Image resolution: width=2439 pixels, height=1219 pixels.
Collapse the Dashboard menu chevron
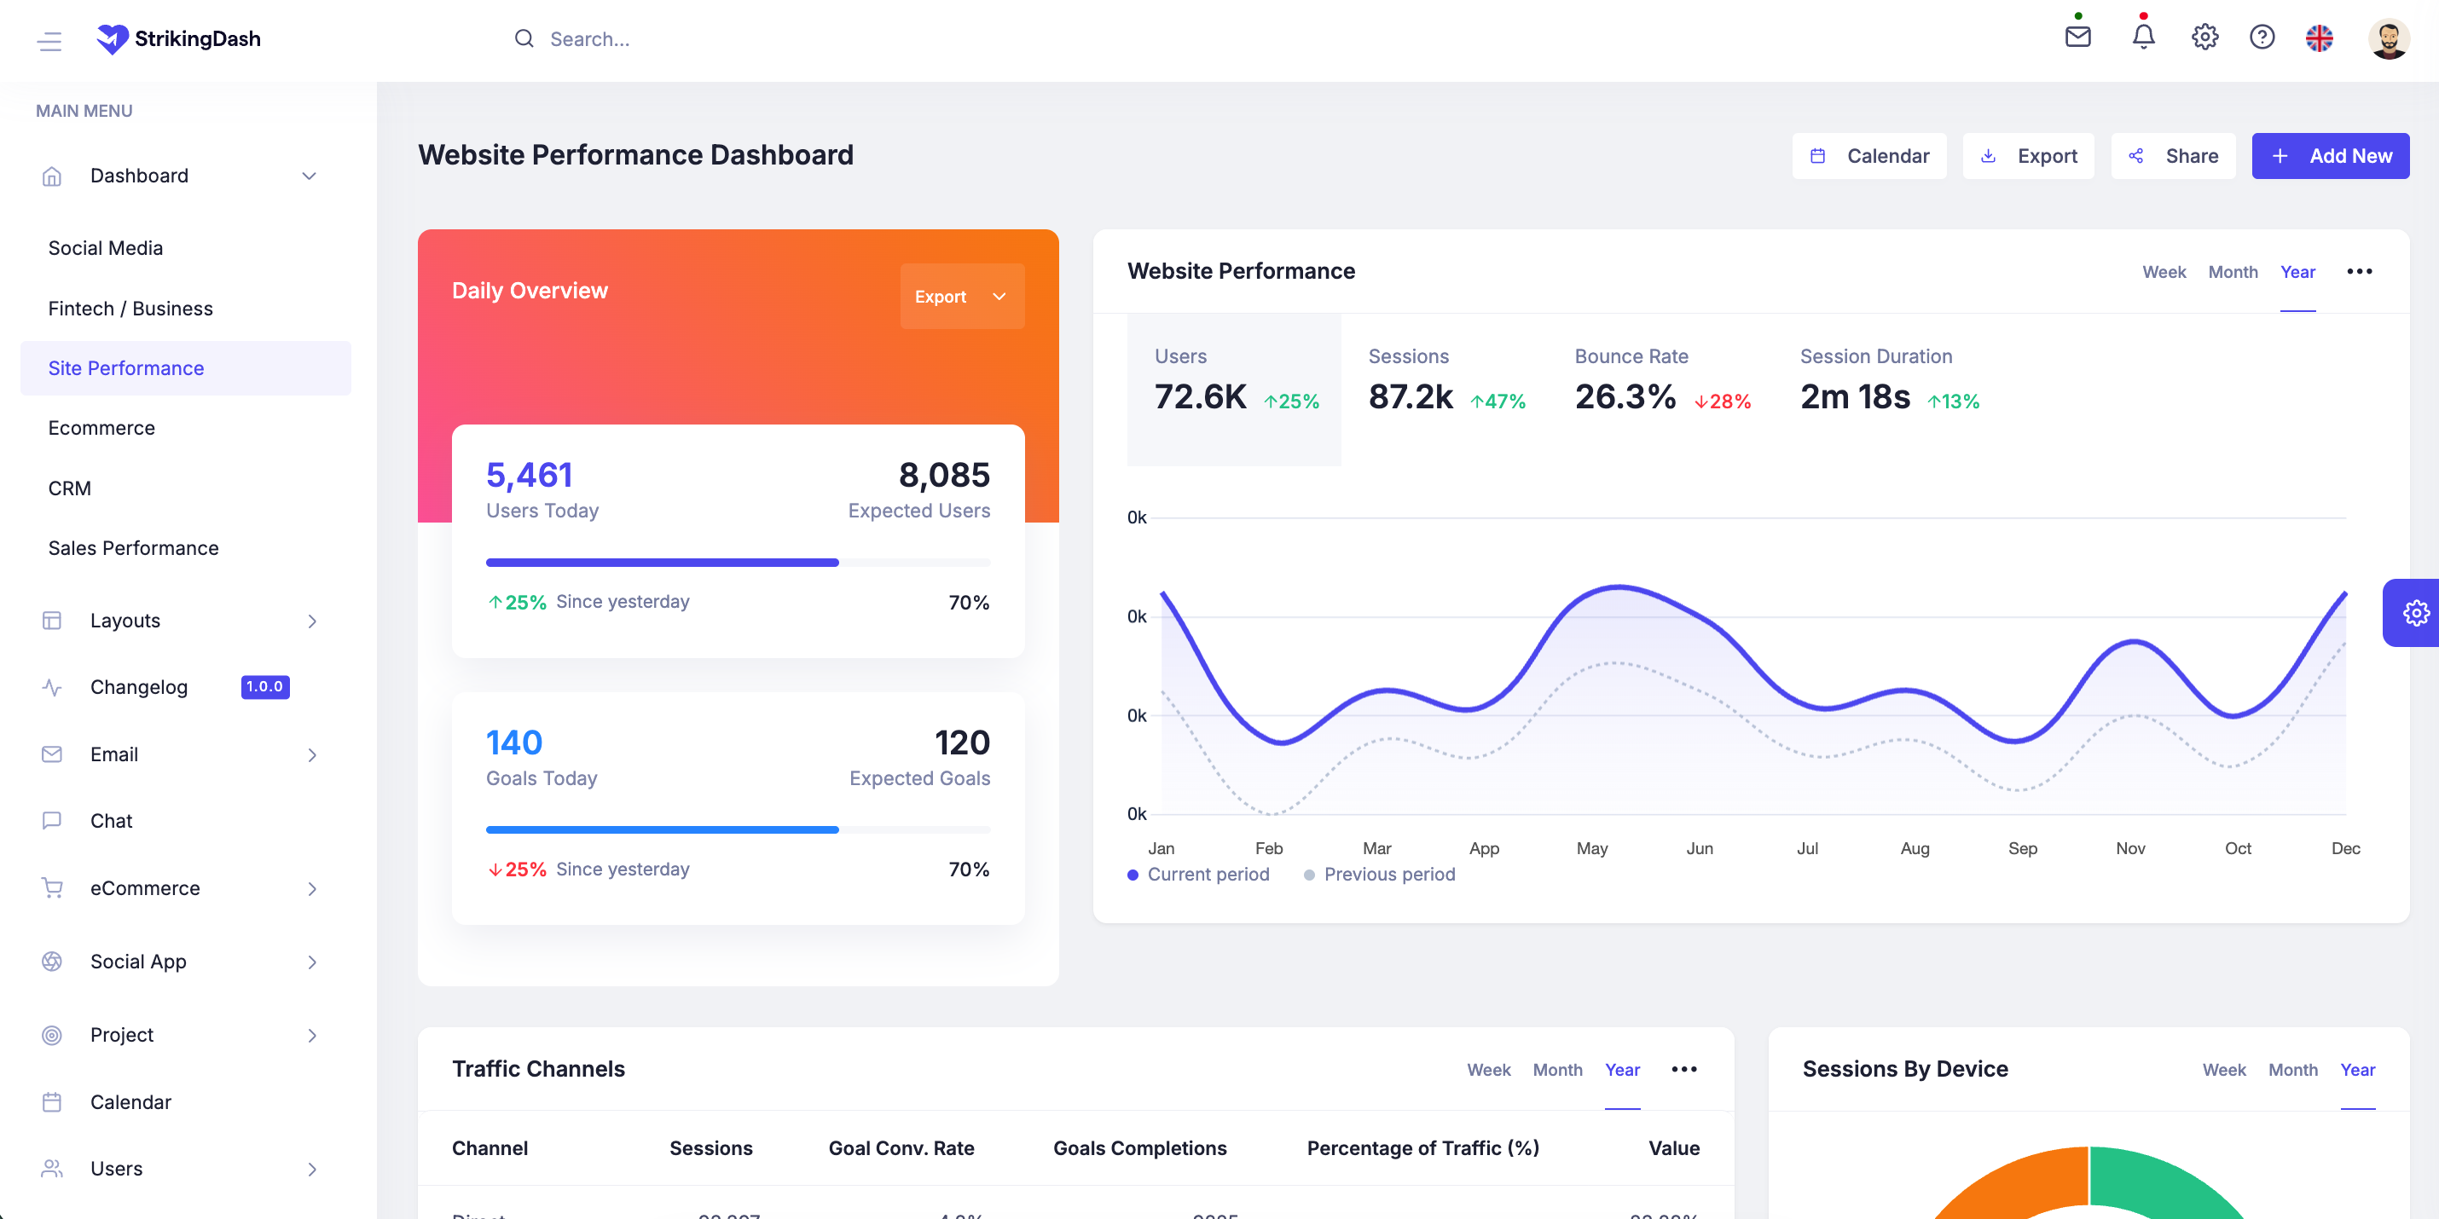[x=309, y=176]
